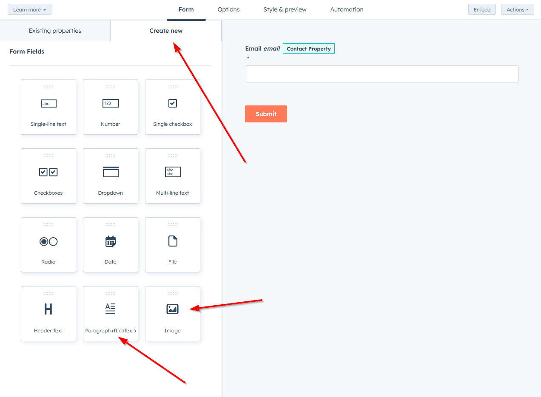Image resolution: width=541 pixels, height=397 pixels.
Task: Click the Embed button
Action: click(482, 9)
